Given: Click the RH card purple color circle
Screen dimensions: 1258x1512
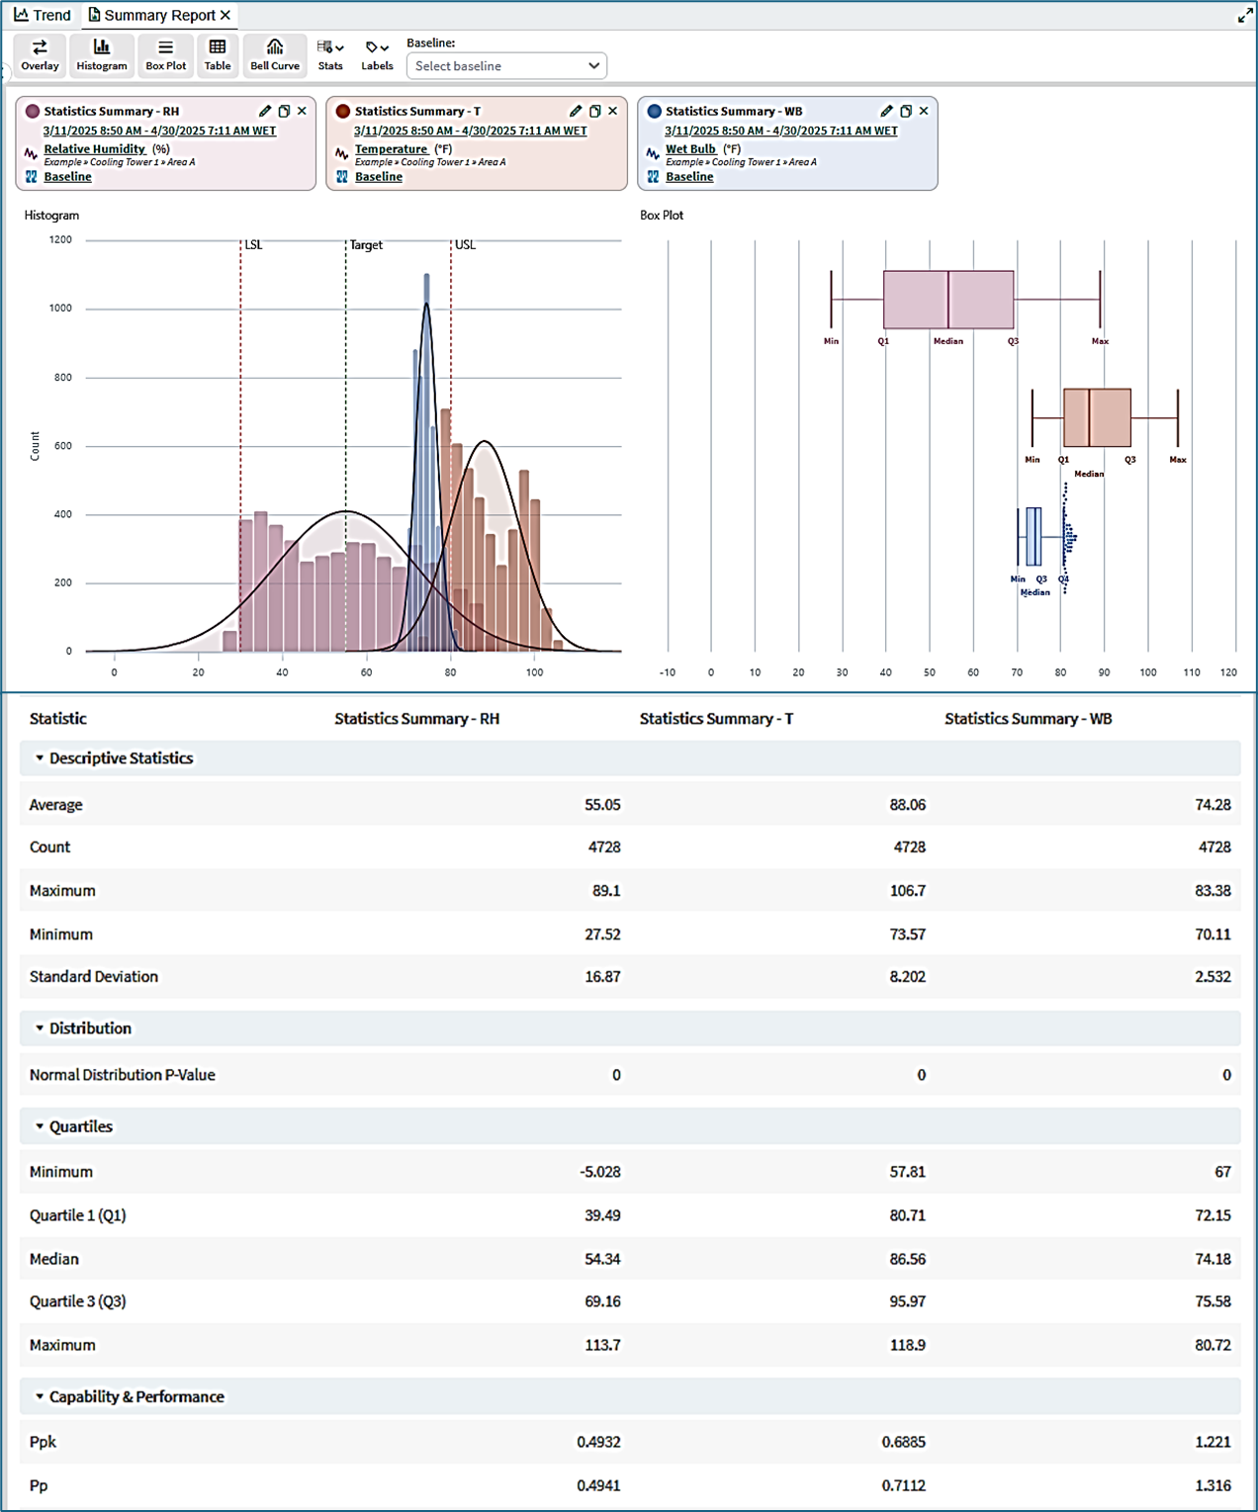Looking at the screenshot, I should [x=33, y=112].
